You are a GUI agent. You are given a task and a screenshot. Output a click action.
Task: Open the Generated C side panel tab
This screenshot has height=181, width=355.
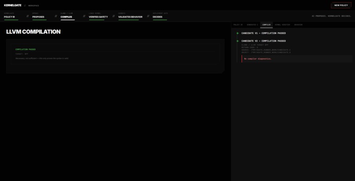pyautogui.click(x=252, y=25)
